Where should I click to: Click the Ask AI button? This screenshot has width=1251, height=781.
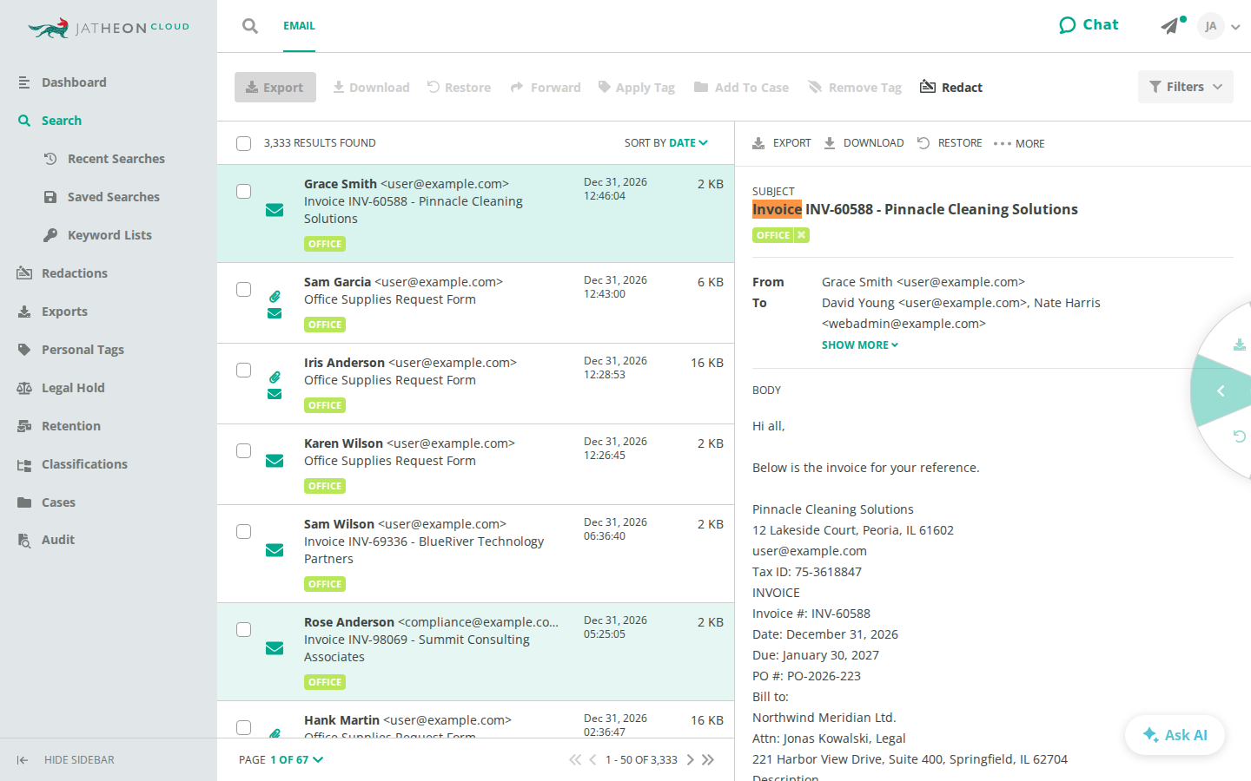point(1175,735)
